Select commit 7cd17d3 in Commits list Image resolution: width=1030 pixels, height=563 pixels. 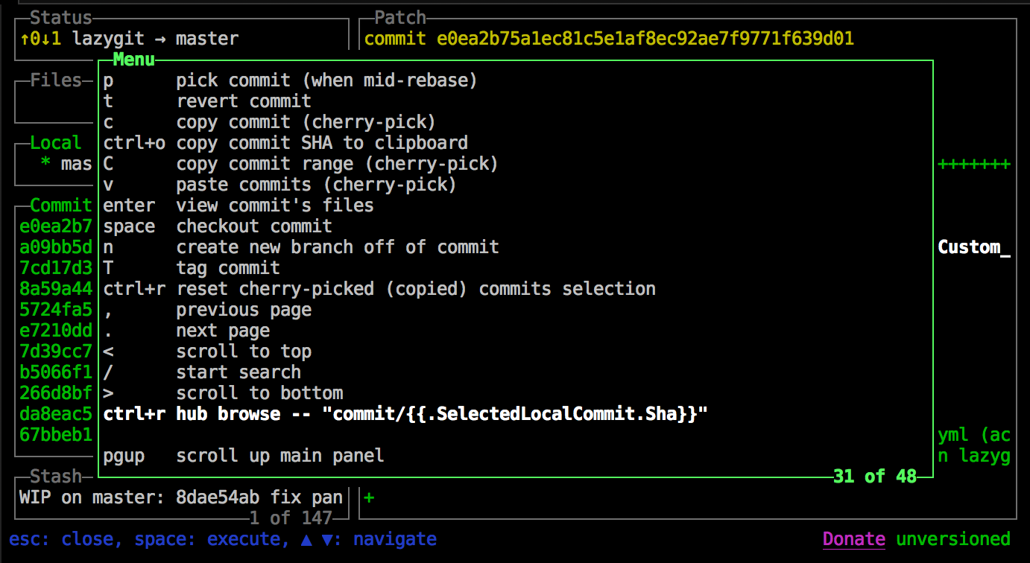coord(57,267)
